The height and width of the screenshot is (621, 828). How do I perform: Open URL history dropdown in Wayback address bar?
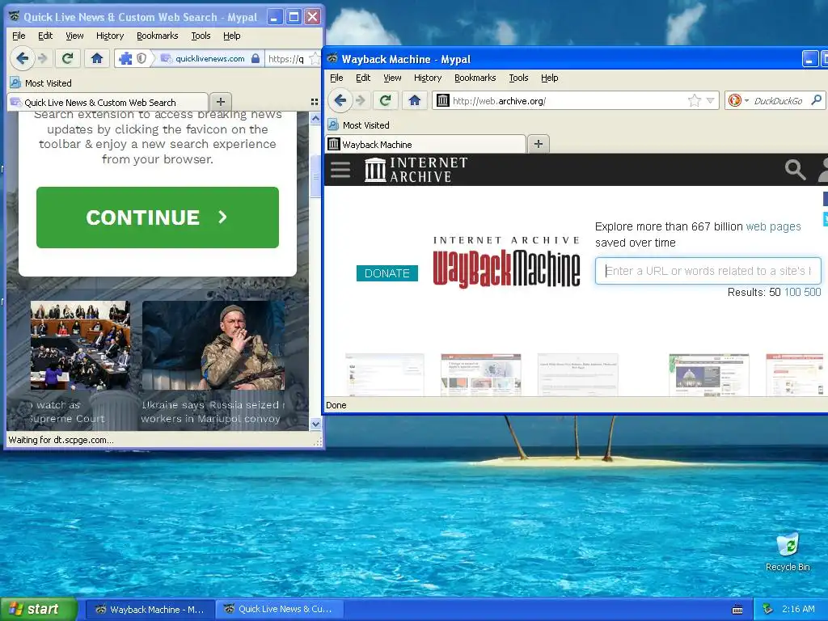[x=710, y=100]
